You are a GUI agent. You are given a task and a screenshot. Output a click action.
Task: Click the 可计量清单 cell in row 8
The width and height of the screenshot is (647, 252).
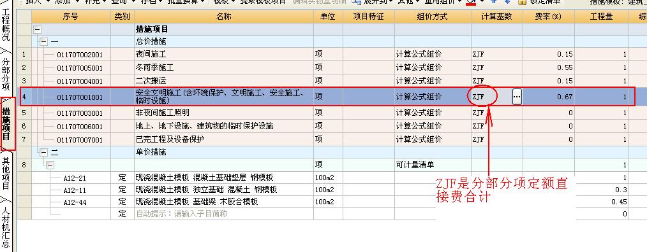tap(433, 165)
